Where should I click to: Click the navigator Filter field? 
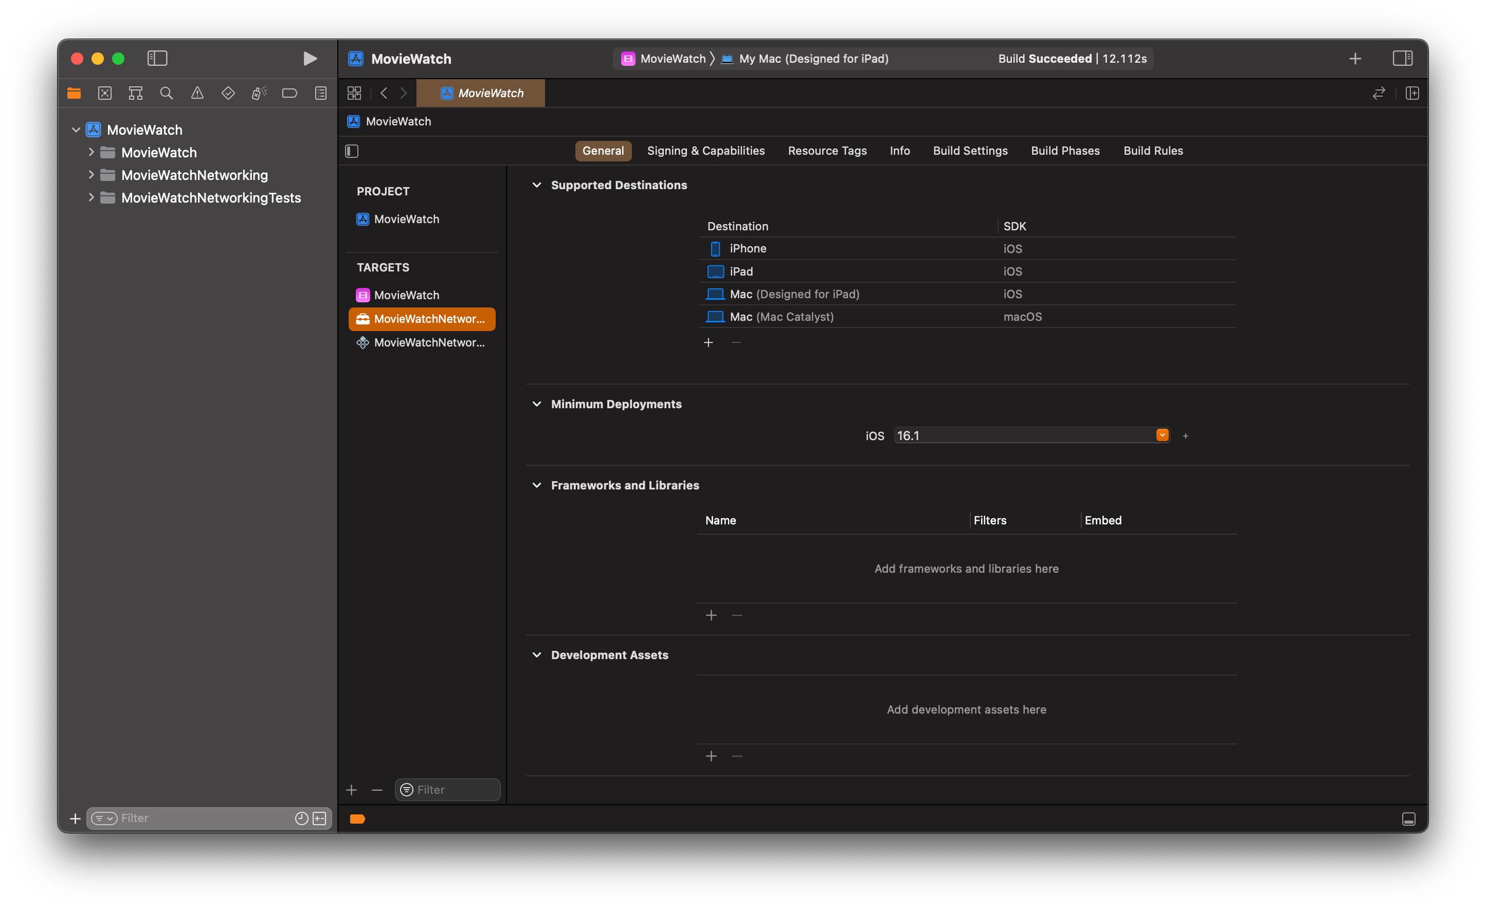click(209, 819)
